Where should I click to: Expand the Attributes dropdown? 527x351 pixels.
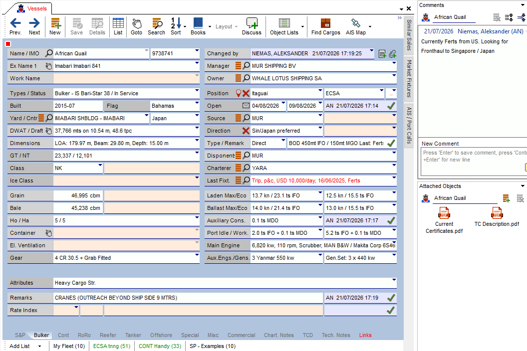394,280
